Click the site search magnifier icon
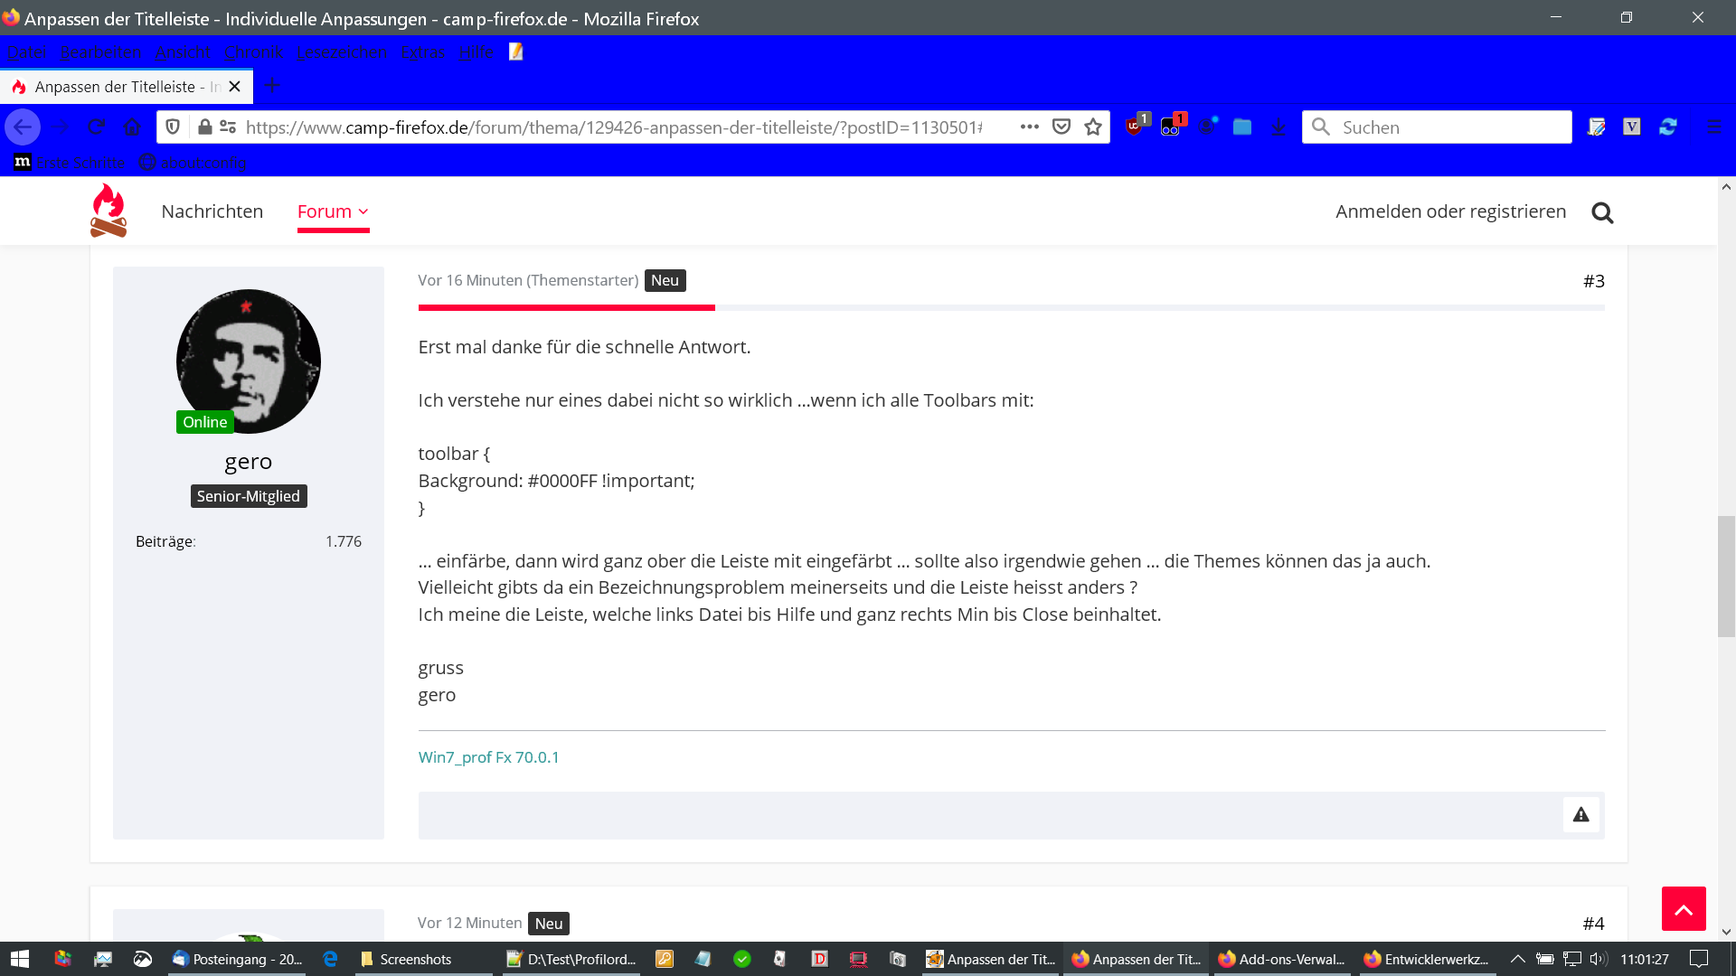Viewport: 1736px width, 976px height. (x=1602, y=212)
